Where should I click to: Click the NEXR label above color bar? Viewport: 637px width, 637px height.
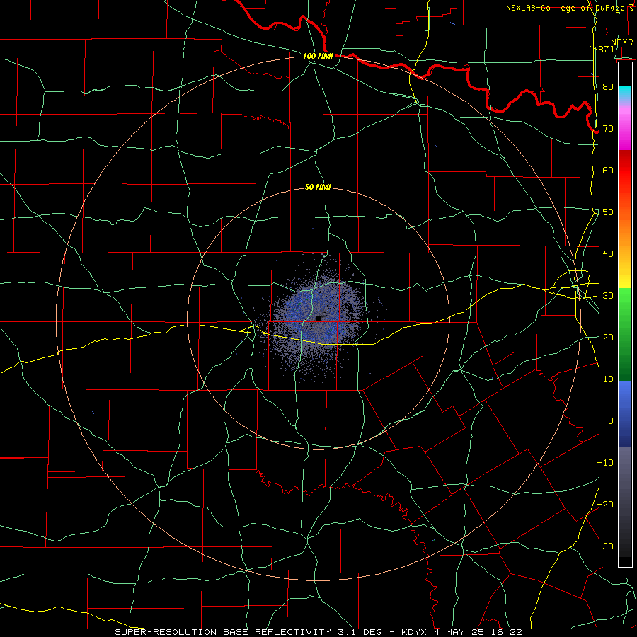(622, 42)
